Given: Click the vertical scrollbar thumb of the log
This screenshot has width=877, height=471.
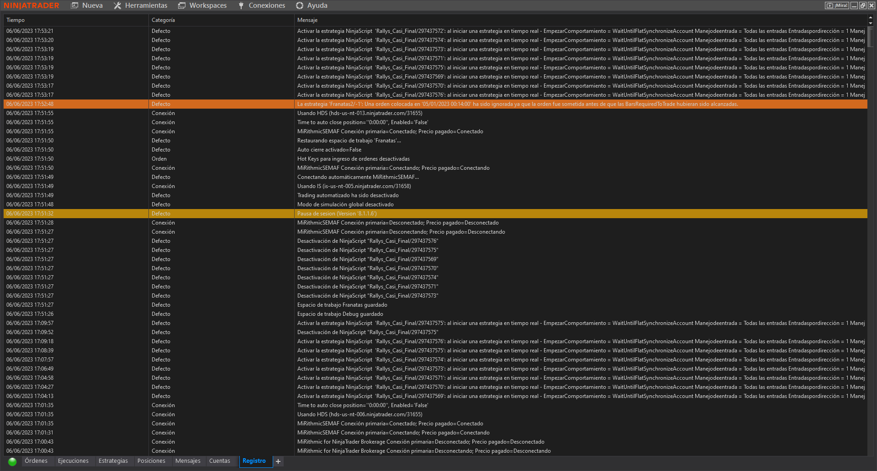Looking at the screenshot, I should 871,37.
